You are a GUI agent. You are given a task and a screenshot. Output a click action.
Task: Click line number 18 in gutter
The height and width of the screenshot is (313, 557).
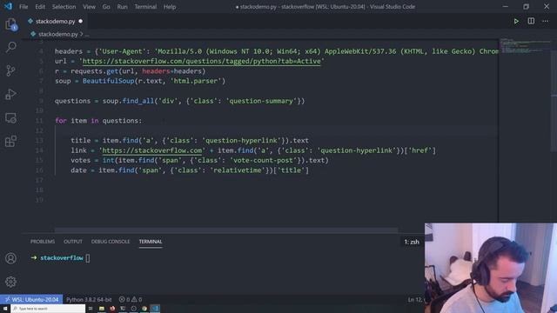click(x=39, y=190)
